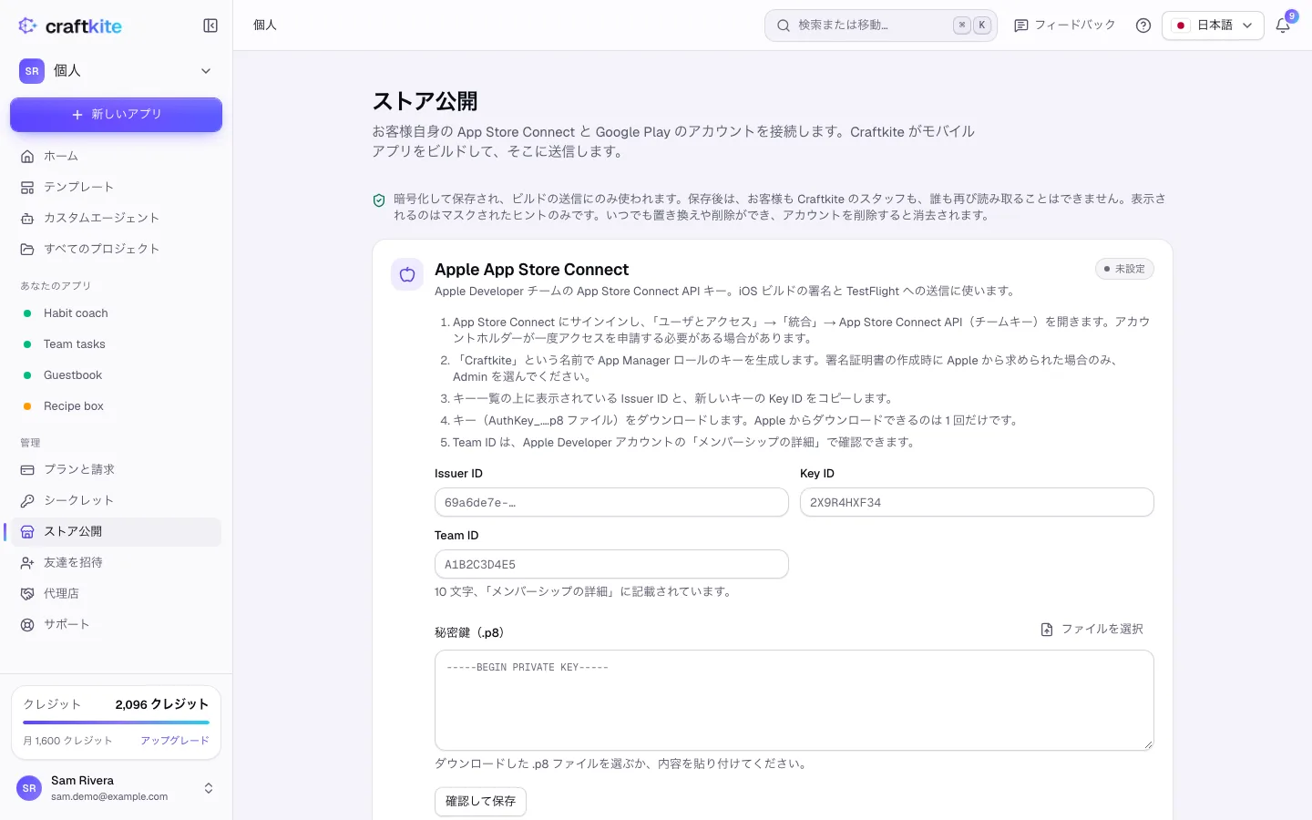
Task: Open ホーム in the sidebar
Action: (x=117, y=156)
